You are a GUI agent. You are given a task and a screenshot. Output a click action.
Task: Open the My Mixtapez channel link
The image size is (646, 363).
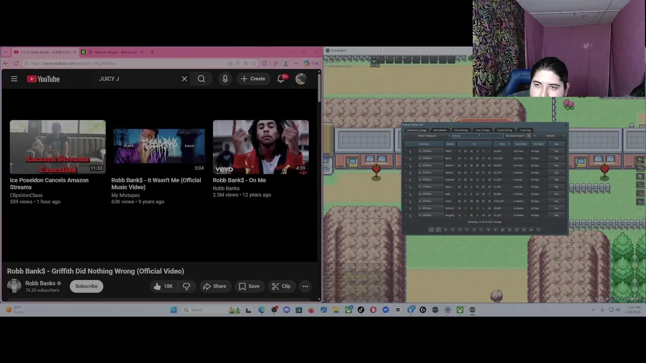click(126, 195)
